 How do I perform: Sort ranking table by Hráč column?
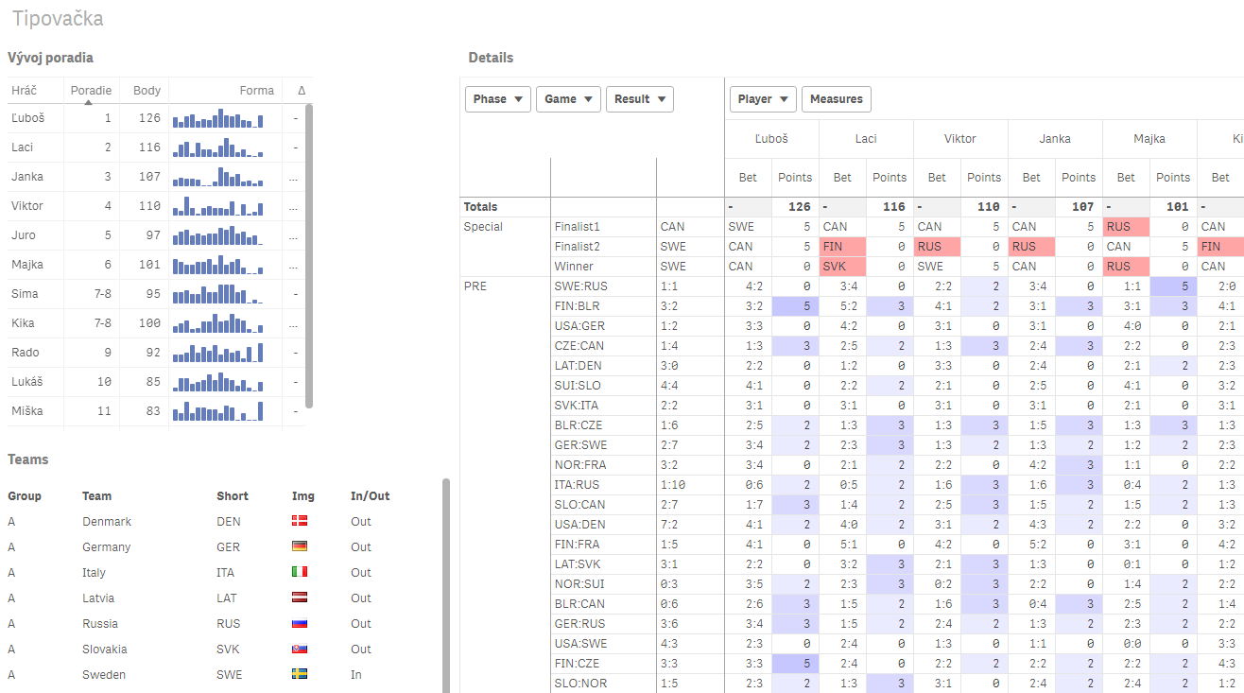coord(23,91)
